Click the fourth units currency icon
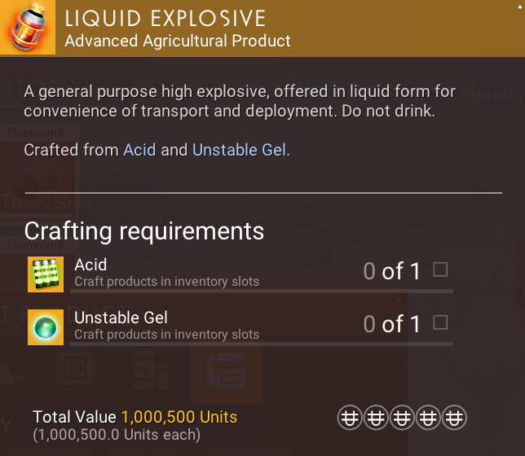 [428, 419]
